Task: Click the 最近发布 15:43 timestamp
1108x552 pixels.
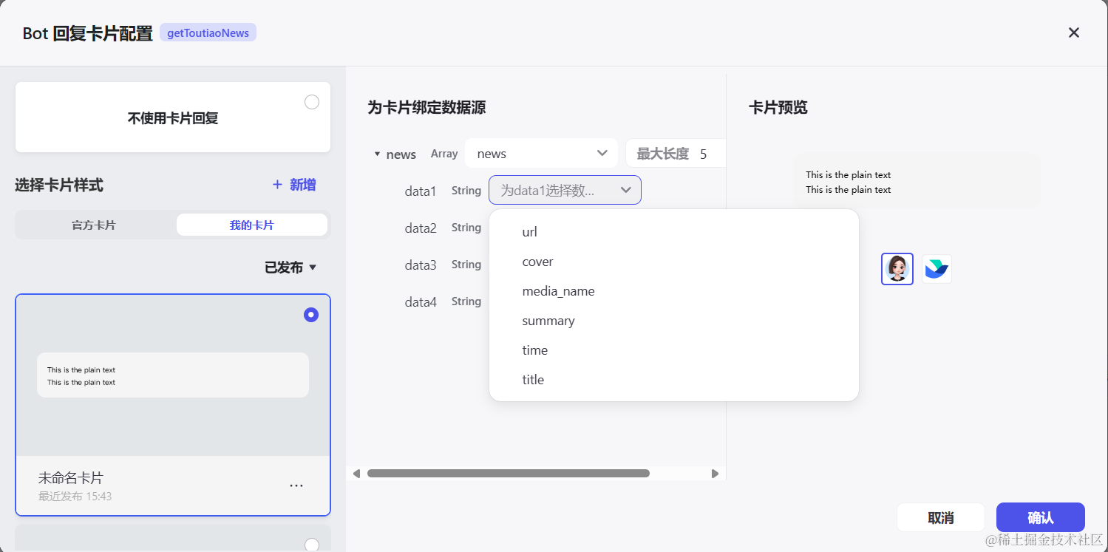Action: [75, 496]
